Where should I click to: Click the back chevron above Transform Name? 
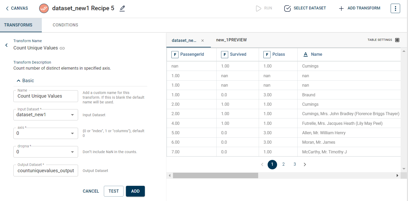click(6, 45)
